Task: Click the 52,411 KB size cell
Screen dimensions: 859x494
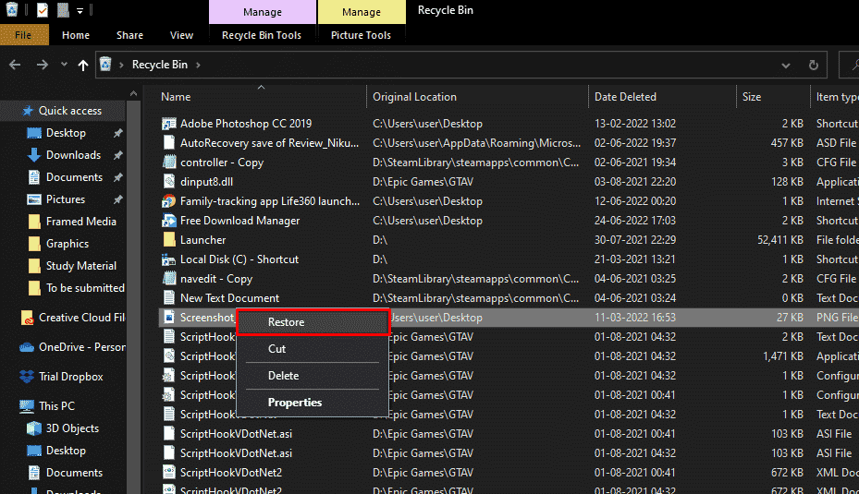Action: 780,240
